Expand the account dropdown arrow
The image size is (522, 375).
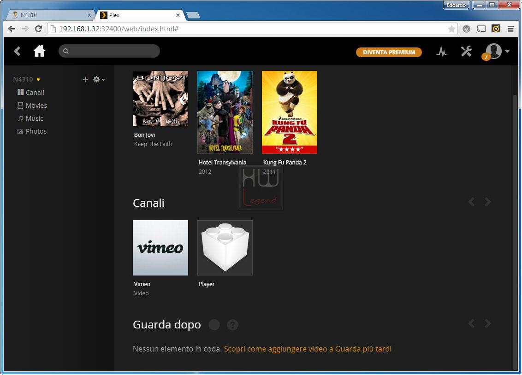(x=507, y=51)
